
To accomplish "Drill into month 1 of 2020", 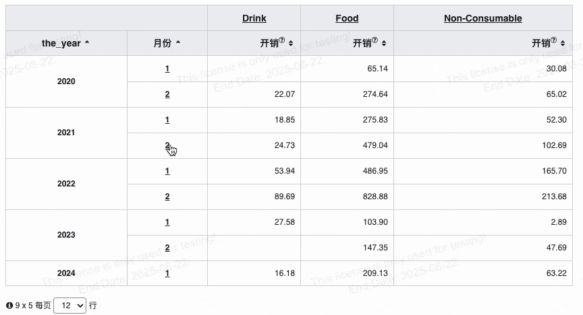I will pos(167,69).
